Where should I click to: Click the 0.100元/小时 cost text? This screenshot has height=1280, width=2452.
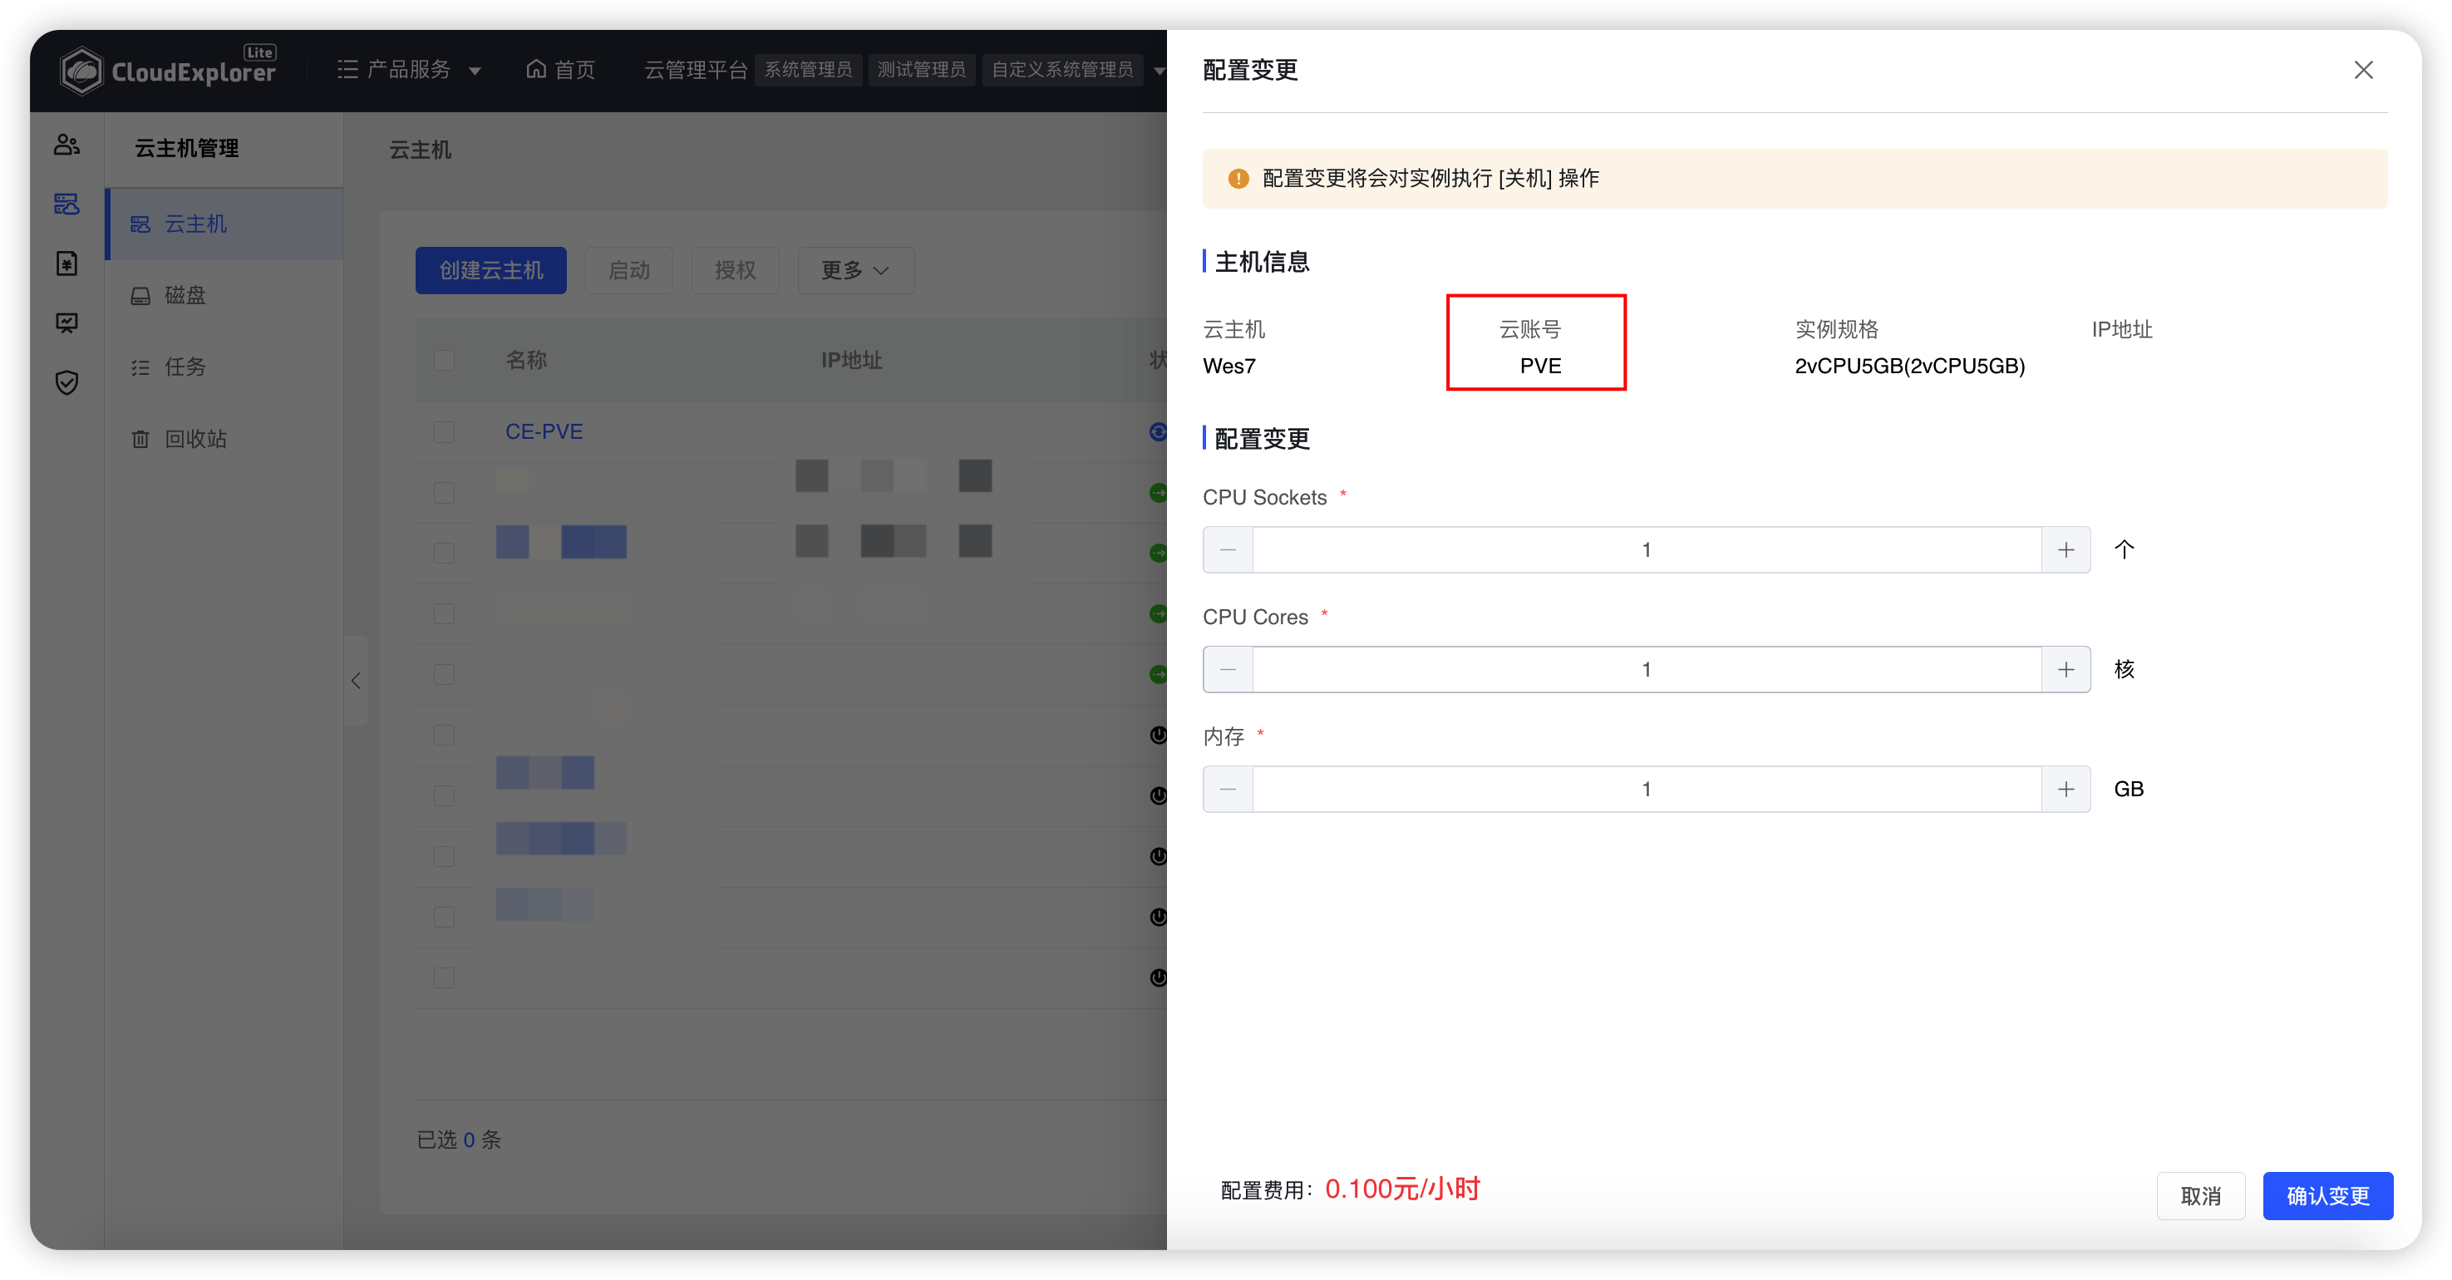click(x=1402, y=1189)
